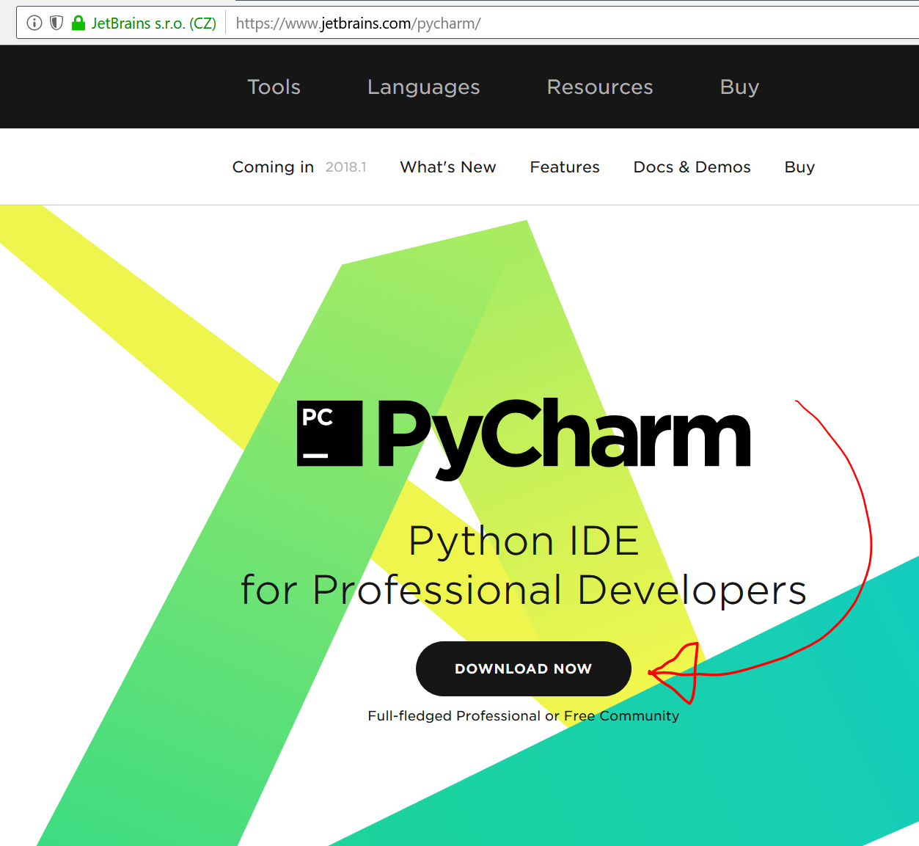Open the Tools navigation dropdown
The height and width of the screenshot is (846, 919).
point(274,87)
